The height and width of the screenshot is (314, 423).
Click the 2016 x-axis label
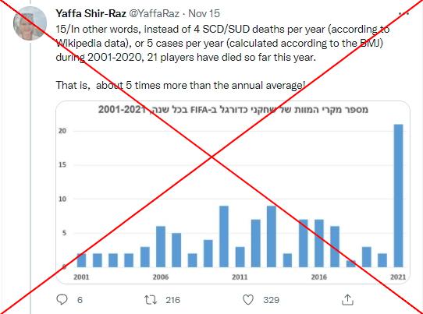pos(319,277)
